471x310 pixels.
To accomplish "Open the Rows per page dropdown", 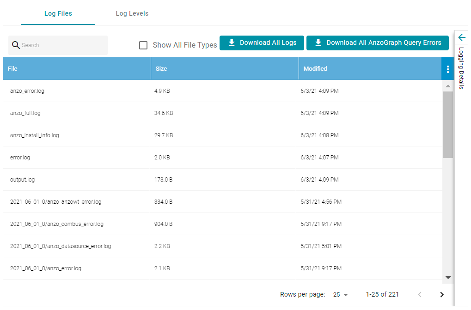I will coord(341,294).
